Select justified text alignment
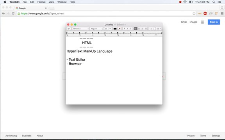This screenshot has height=140, width=225. [x=146, y=29]
